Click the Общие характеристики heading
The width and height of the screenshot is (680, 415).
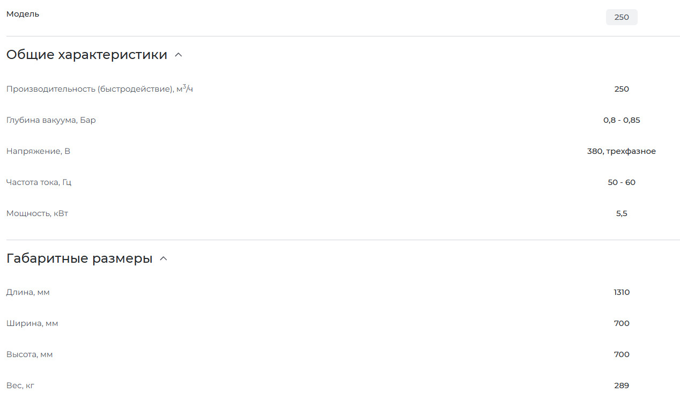coord(87,55)
